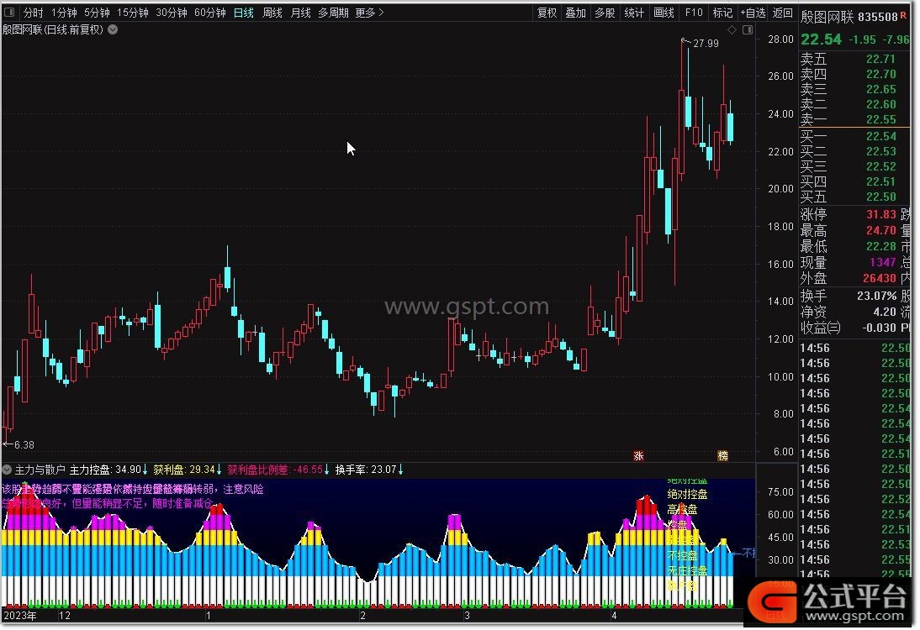920x630 pixels.
Task: Click 外盘 value 26430
Action: (880, 278)
